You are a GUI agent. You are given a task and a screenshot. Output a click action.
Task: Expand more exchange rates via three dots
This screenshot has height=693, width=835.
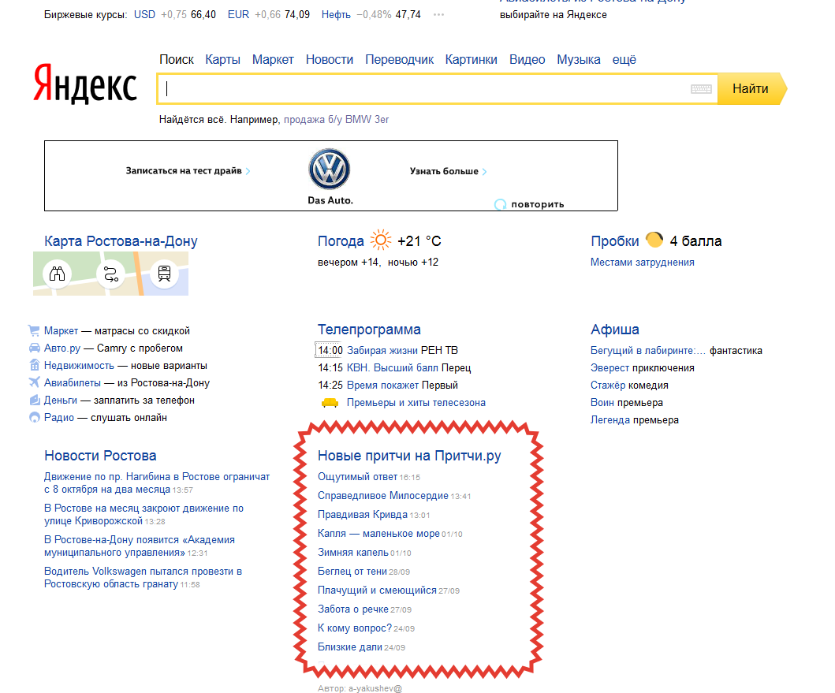point(439,15)
